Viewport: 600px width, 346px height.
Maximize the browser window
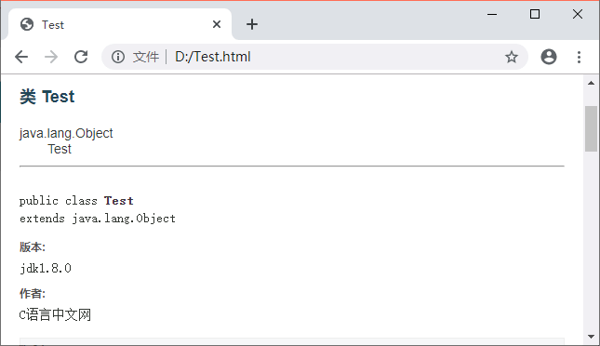pyautogui.click(x=535, y=14)
